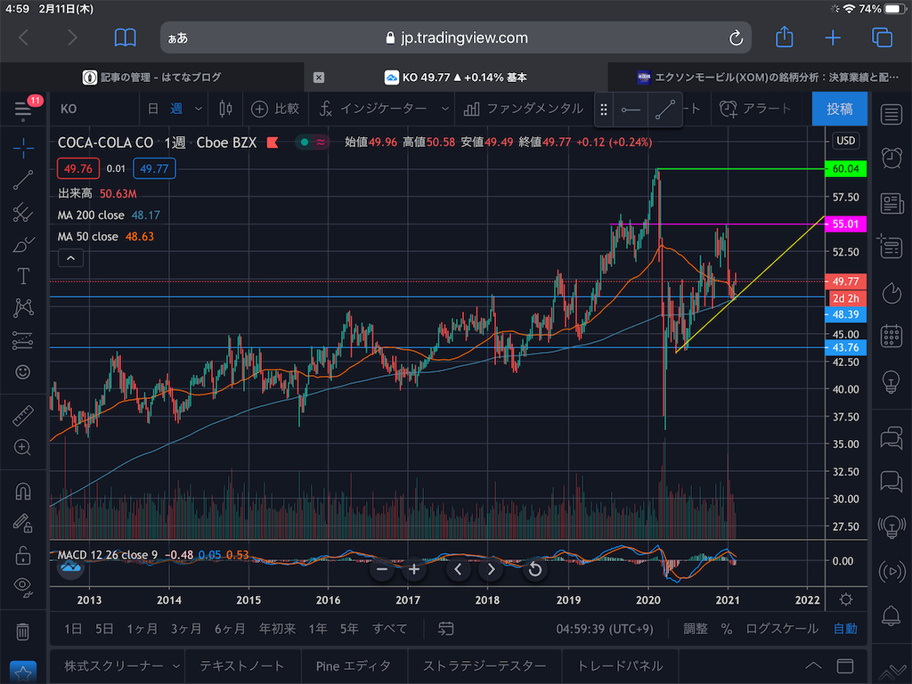The width and height of the screenshot is (912, 684).
Task: Select the 1日 date range
Action: [x=73, y=629]
